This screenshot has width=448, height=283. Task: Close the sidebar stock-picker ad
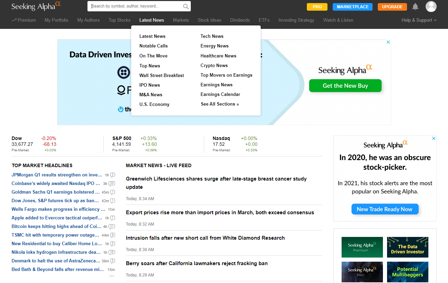tap(434, 138)
